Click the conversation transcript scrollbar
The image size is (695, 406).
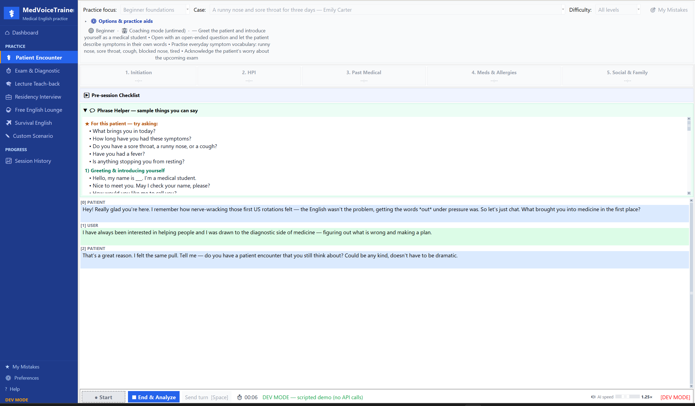(x=691, y=293)
